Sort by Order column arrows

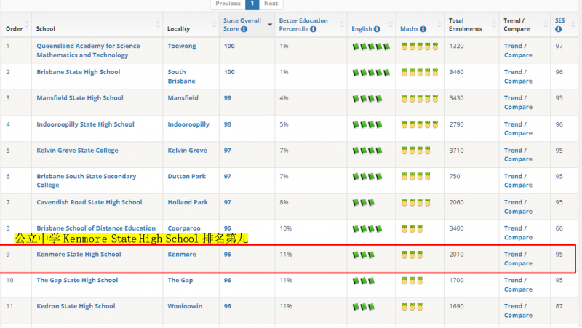(x=26, y=25)
